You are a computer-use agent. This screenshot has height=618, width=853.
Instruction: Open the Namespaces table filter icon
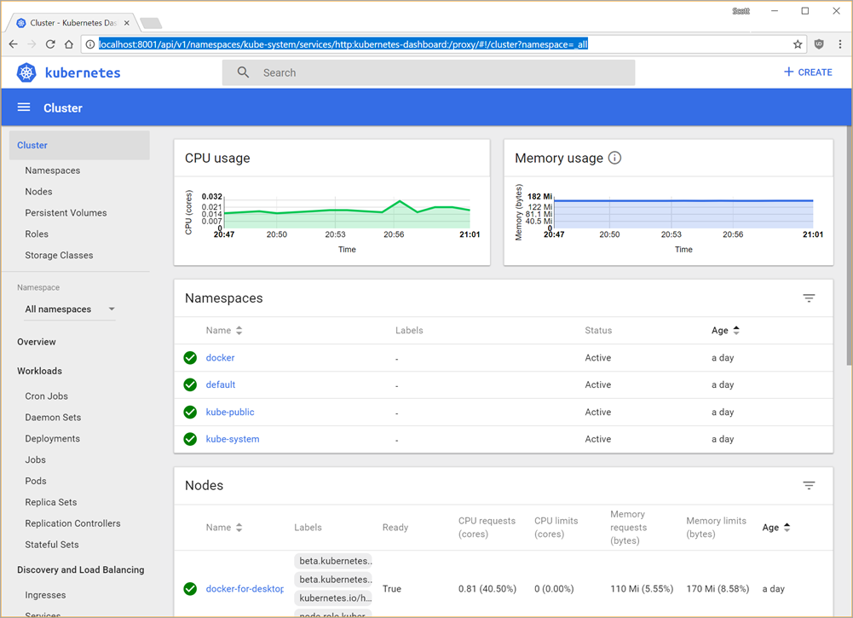pos(809,297)
